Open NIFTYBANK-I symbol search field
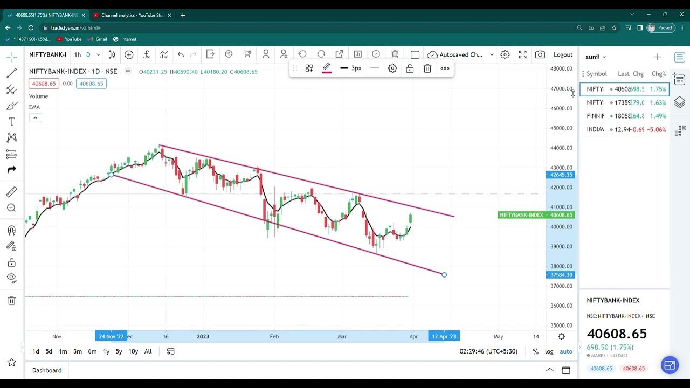The height and width of the screenshot is (388, 690). click(x=48, y=54)
